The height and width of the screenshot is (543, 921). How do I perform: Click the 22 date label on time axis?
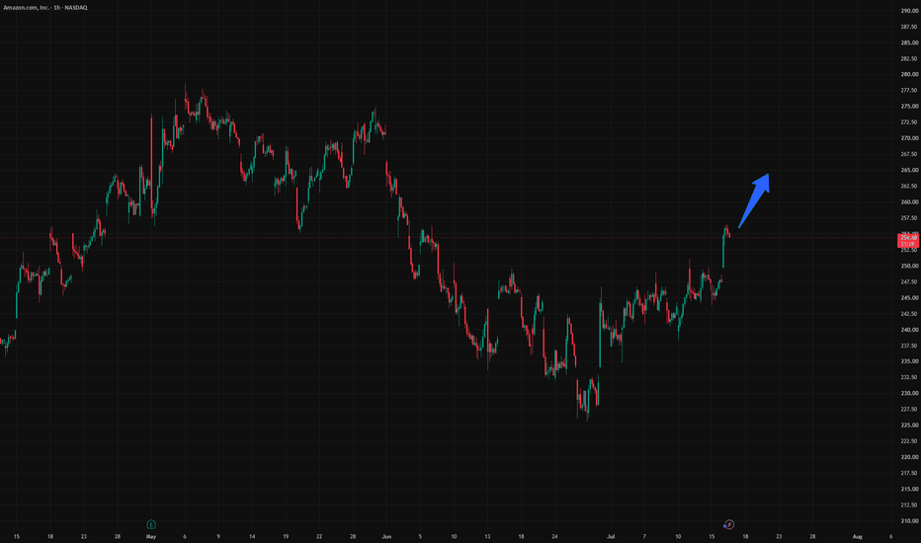(x=319, y=536)
